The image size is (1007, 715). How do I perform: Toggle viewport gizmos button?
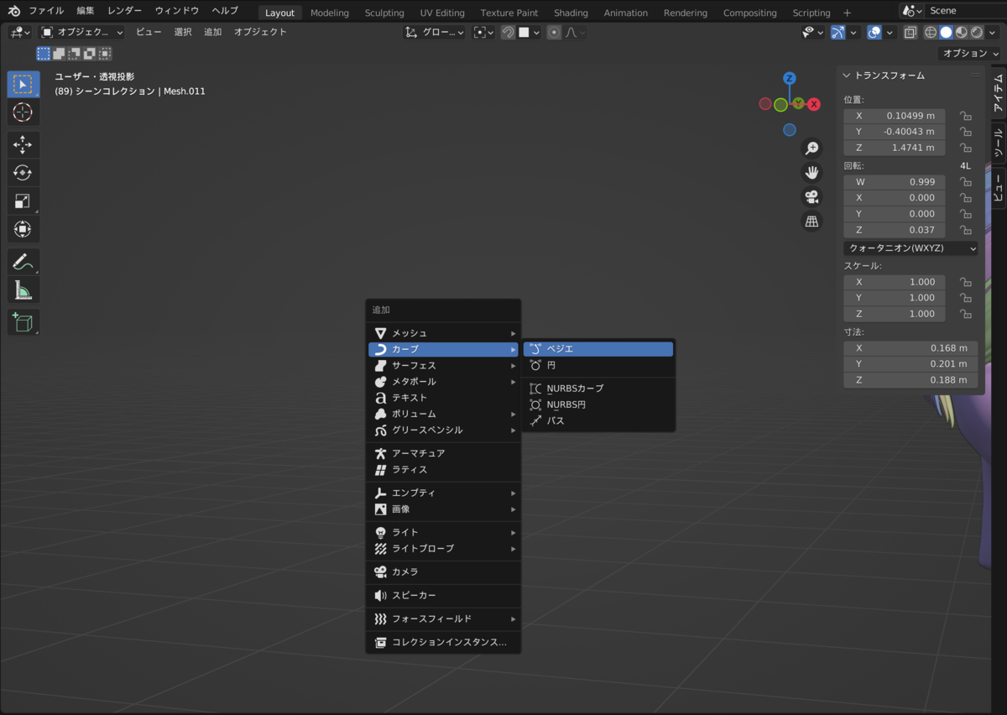(838, 32)
